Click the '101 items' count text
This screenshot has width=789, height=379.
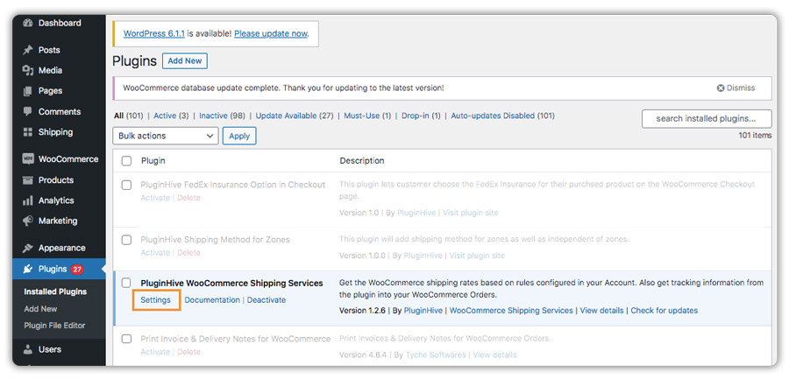pos(755,136)
